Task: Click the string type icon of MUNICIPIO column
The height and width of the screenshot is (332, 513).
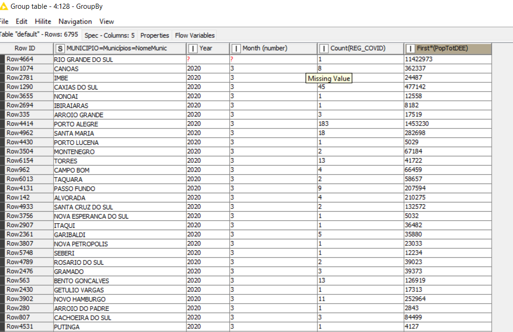Action: [60, 49]
